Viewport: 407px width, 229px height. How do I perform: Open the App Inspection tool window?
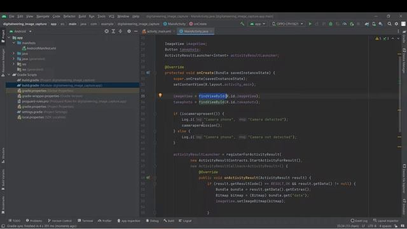pos(128,221)
